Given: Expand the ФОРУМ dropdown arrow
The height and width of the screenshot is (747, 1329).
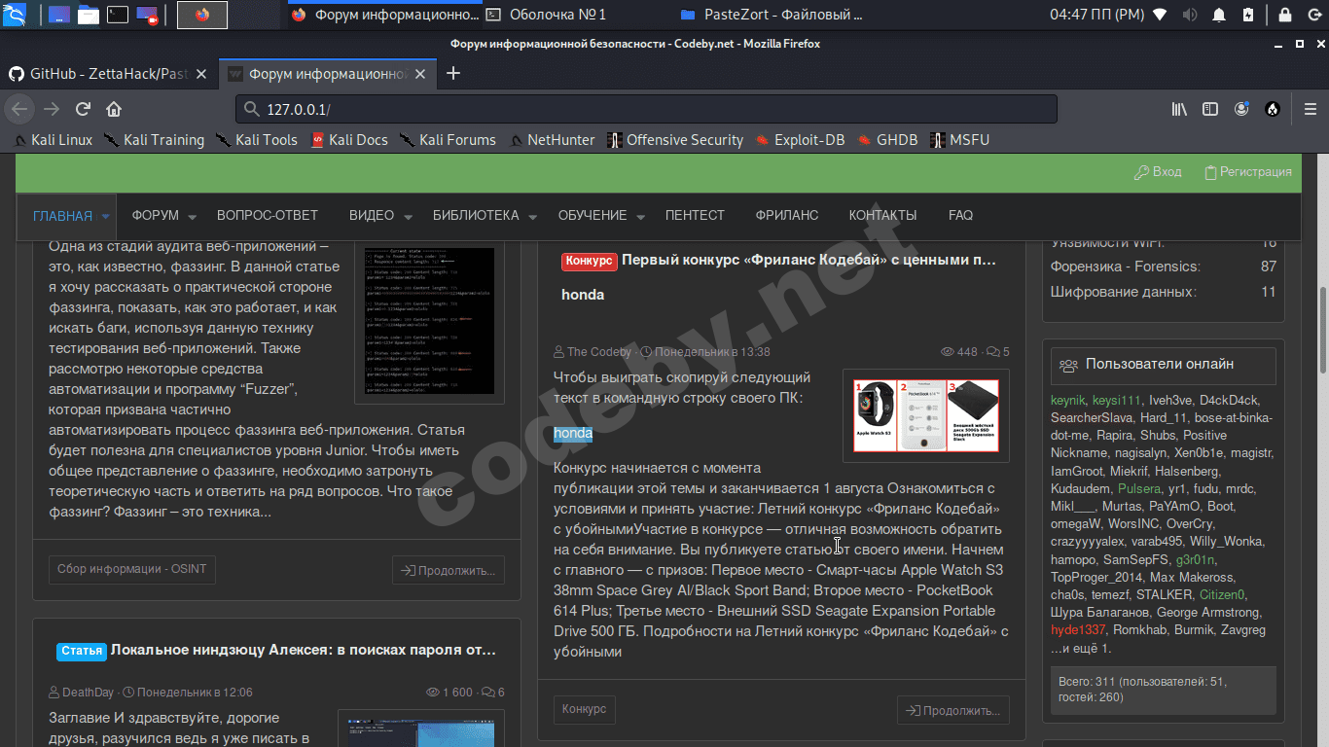Looking at the screenshot, I should click(193, 217).
